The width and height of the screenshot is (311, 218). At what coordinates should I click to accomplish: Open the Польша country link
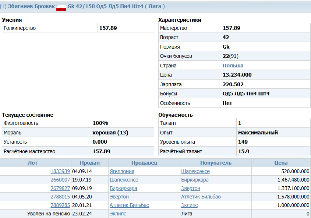[233, 66]
